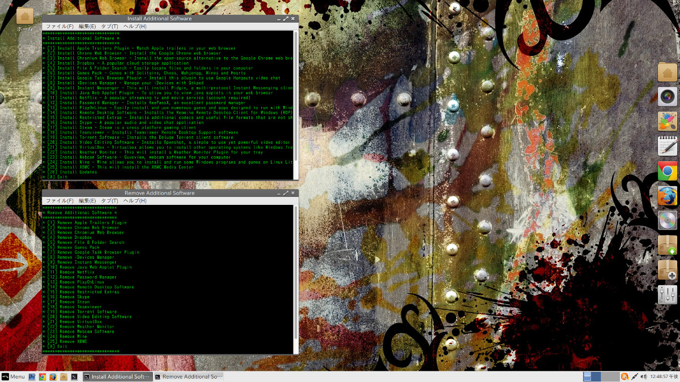Activate the Remove Additional Software taskbar button

[x=189, y=376]
